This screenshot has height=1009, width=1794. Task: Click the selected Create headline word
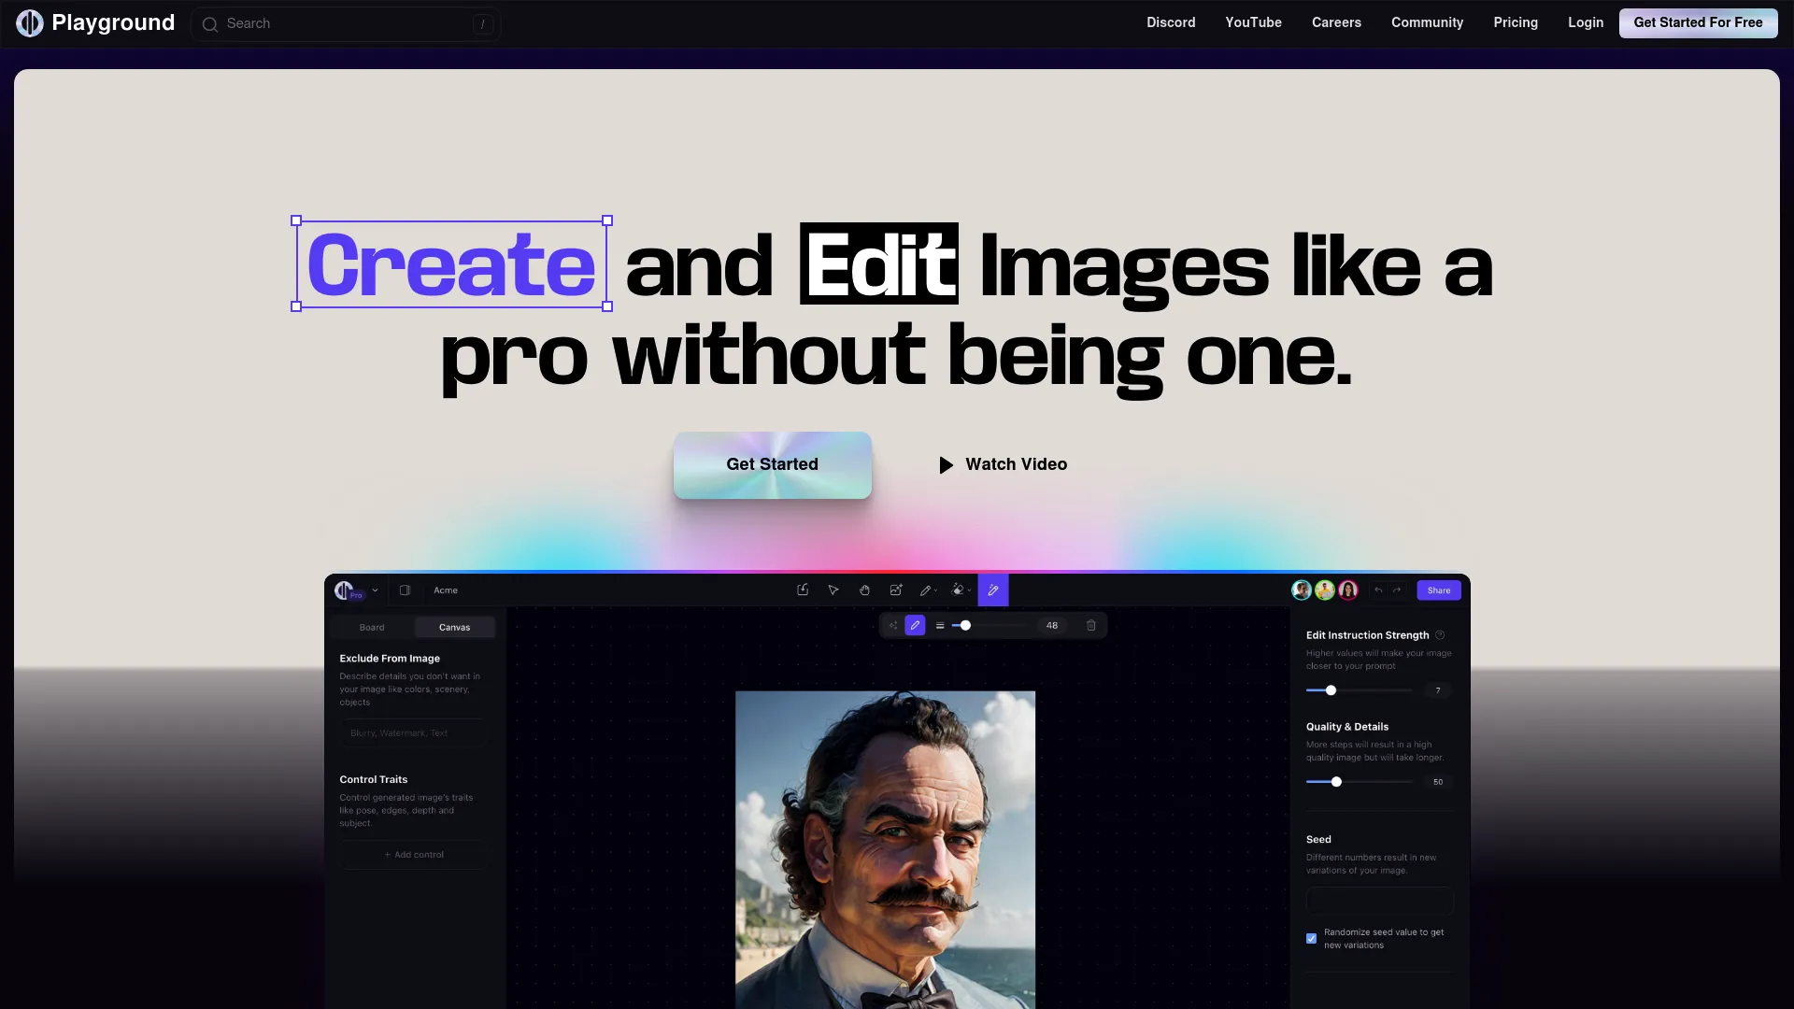pyautogui.click(x=451, y=264)
